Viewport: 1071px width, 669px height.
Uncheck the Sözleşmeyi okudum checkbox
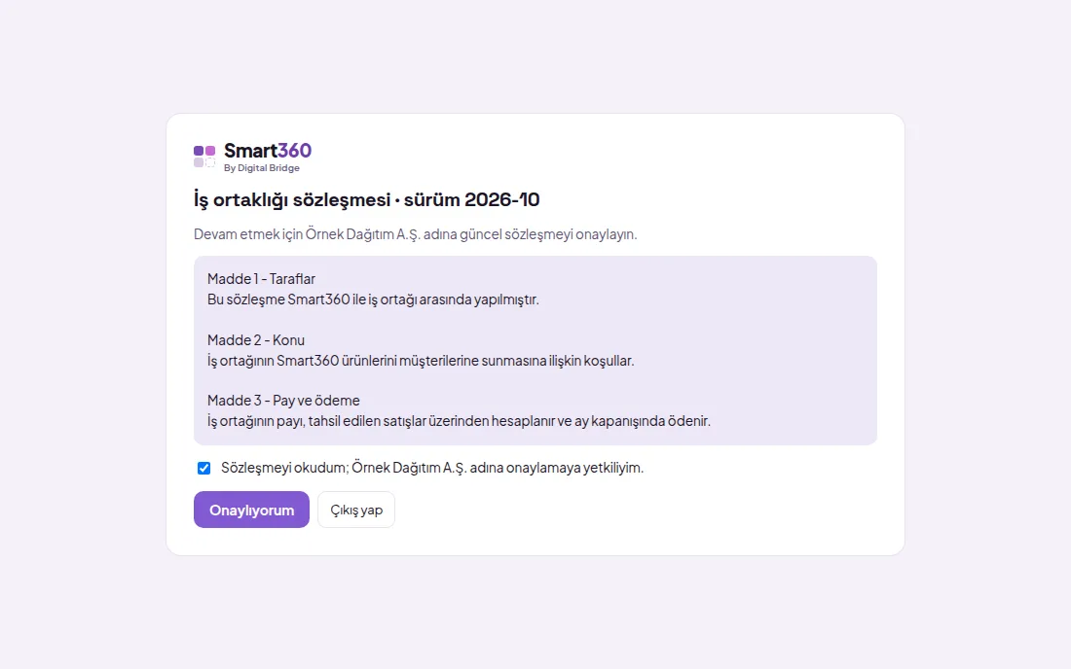pos(203,468)
